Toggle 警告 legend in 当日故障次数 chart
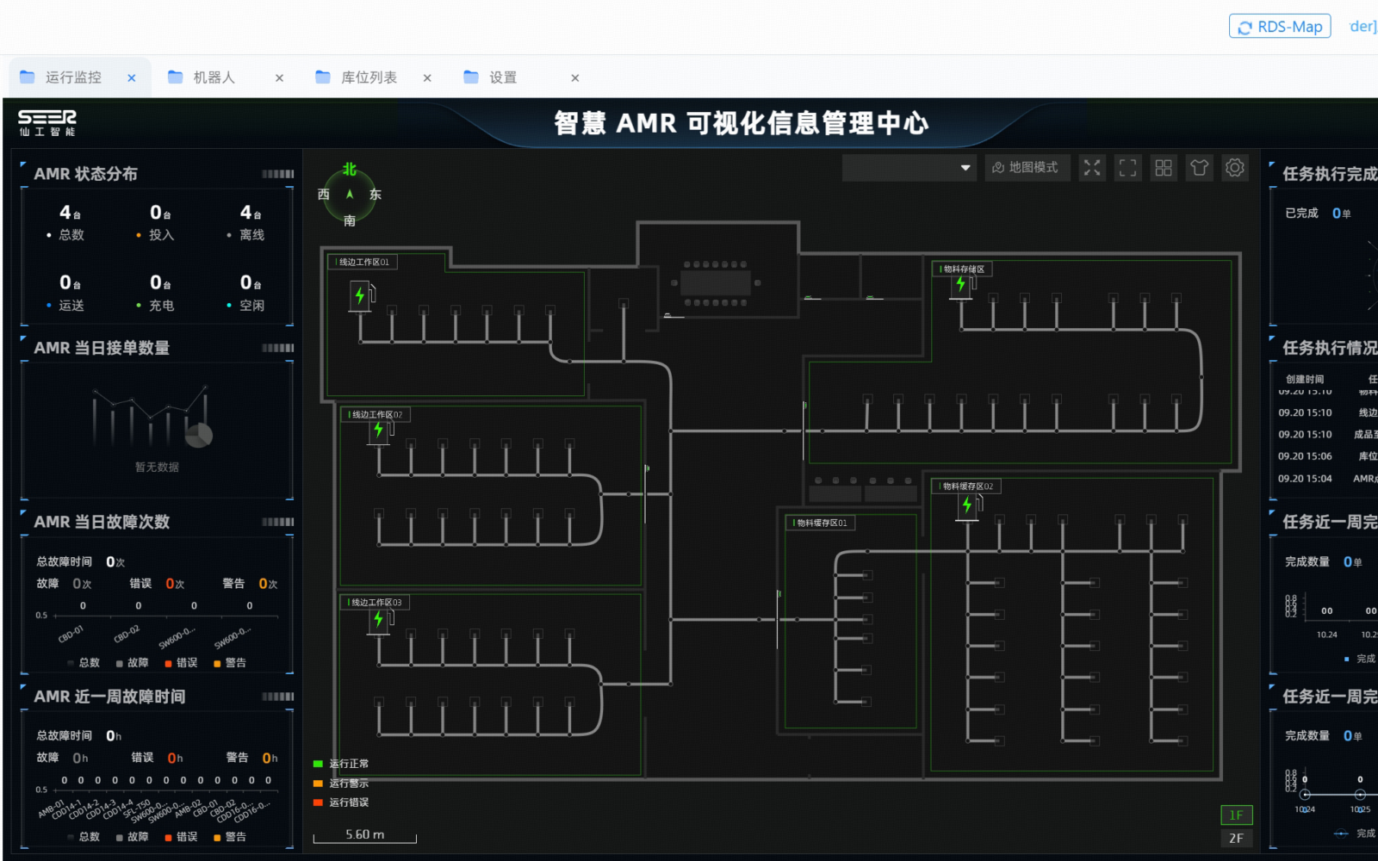The height and width of the screenshot is (861, 1378). pos(230,663)
